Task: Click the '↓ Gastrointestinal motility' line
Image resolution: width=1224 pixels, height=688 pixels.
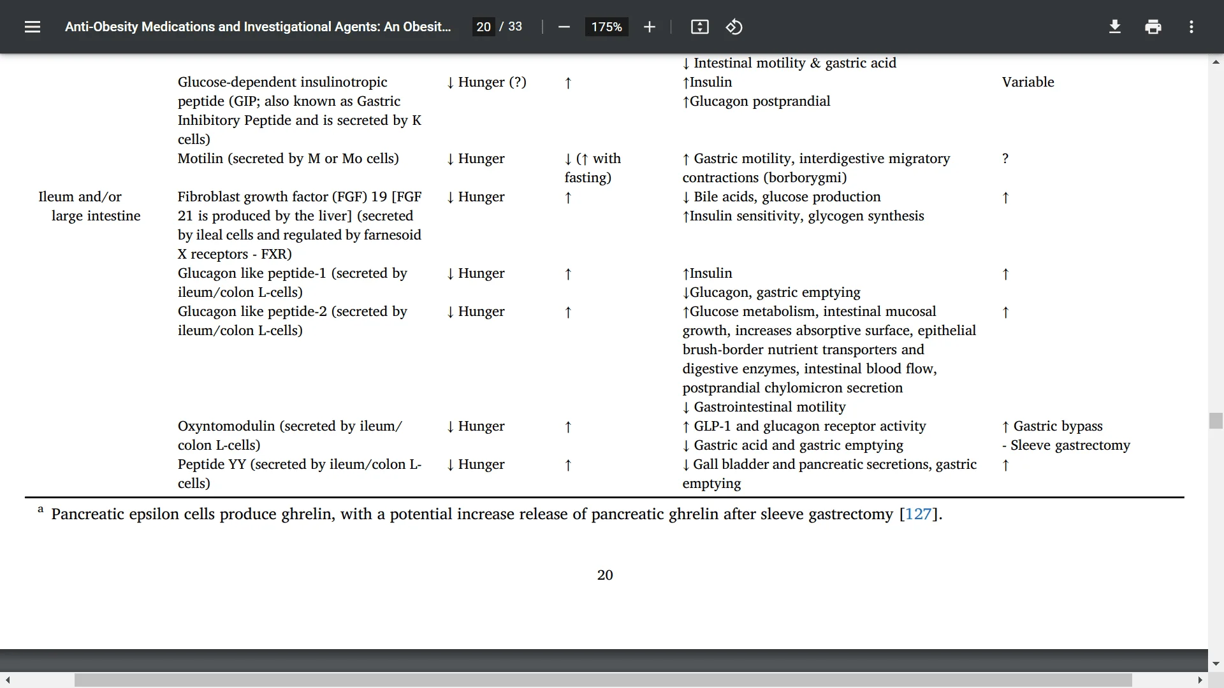Action: point(764,407)
